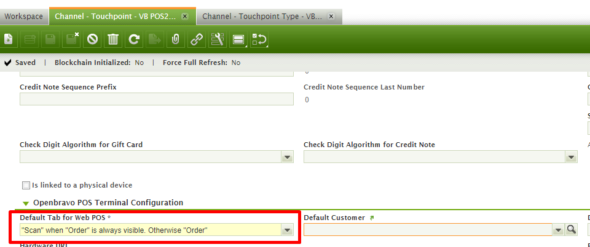The image size is (590, 247).
Task: Click the cancel changes (undo) icon
Action: coord(92,39)
